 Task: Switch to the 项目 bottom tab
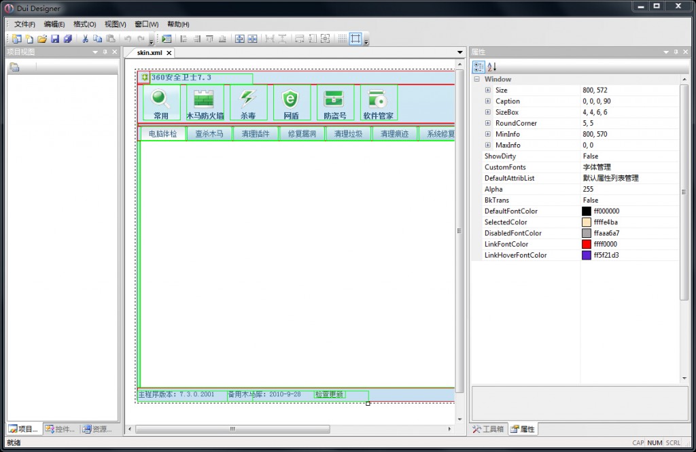(x=24, y=429)
